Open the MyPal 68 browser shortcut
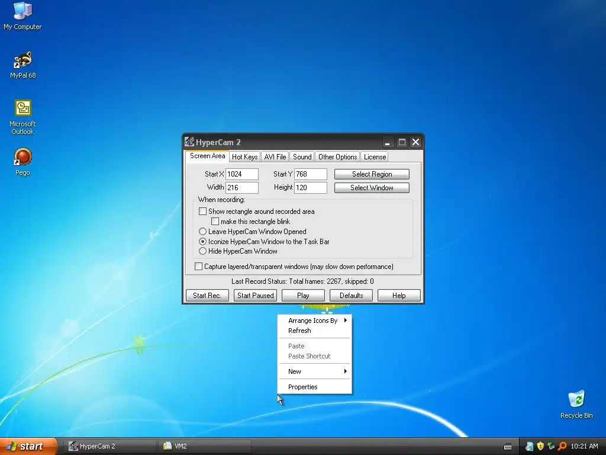The height and width of the screenshot is (455, 606). click(x=22, y=65)
